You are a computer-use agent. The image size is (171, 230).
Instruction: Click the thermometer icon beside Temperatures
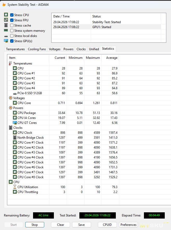(10, 63)
